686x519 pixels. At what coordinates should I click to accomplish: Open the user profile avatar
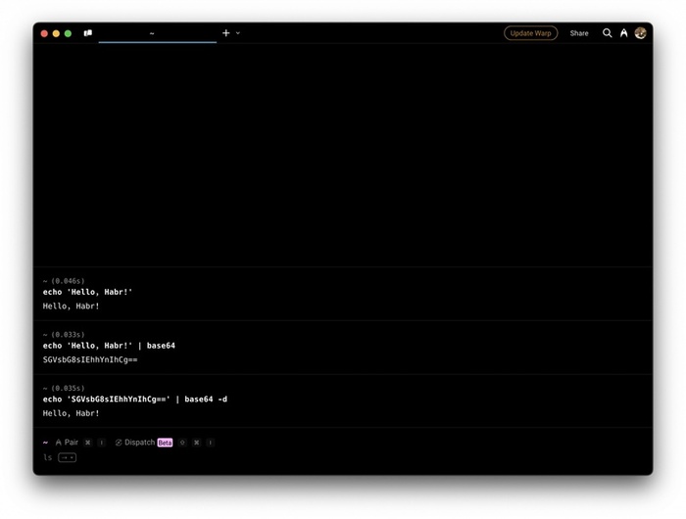(x=640, y=33)
